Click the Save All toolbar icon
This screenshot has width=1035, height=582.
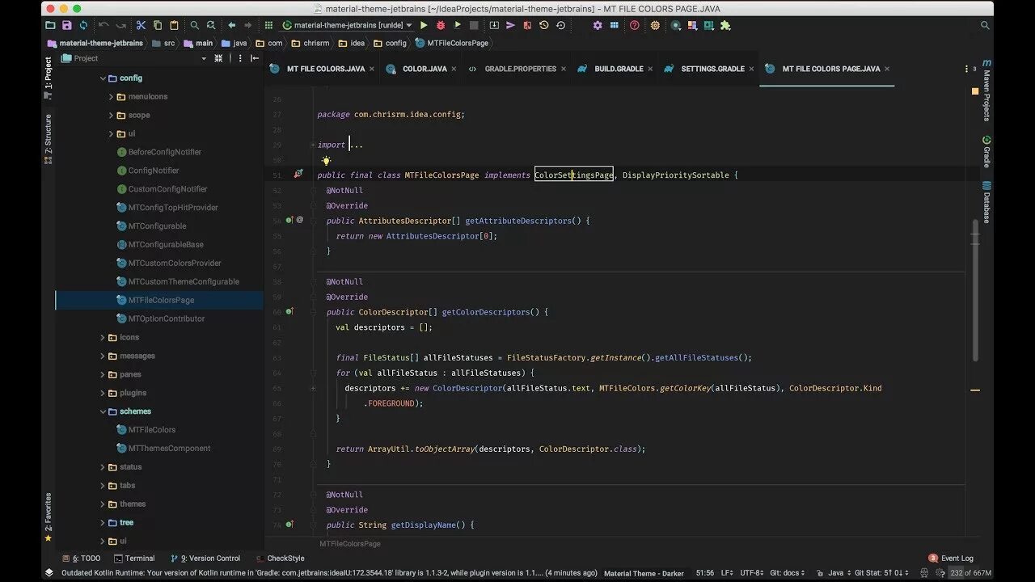[x=66, y=25]
